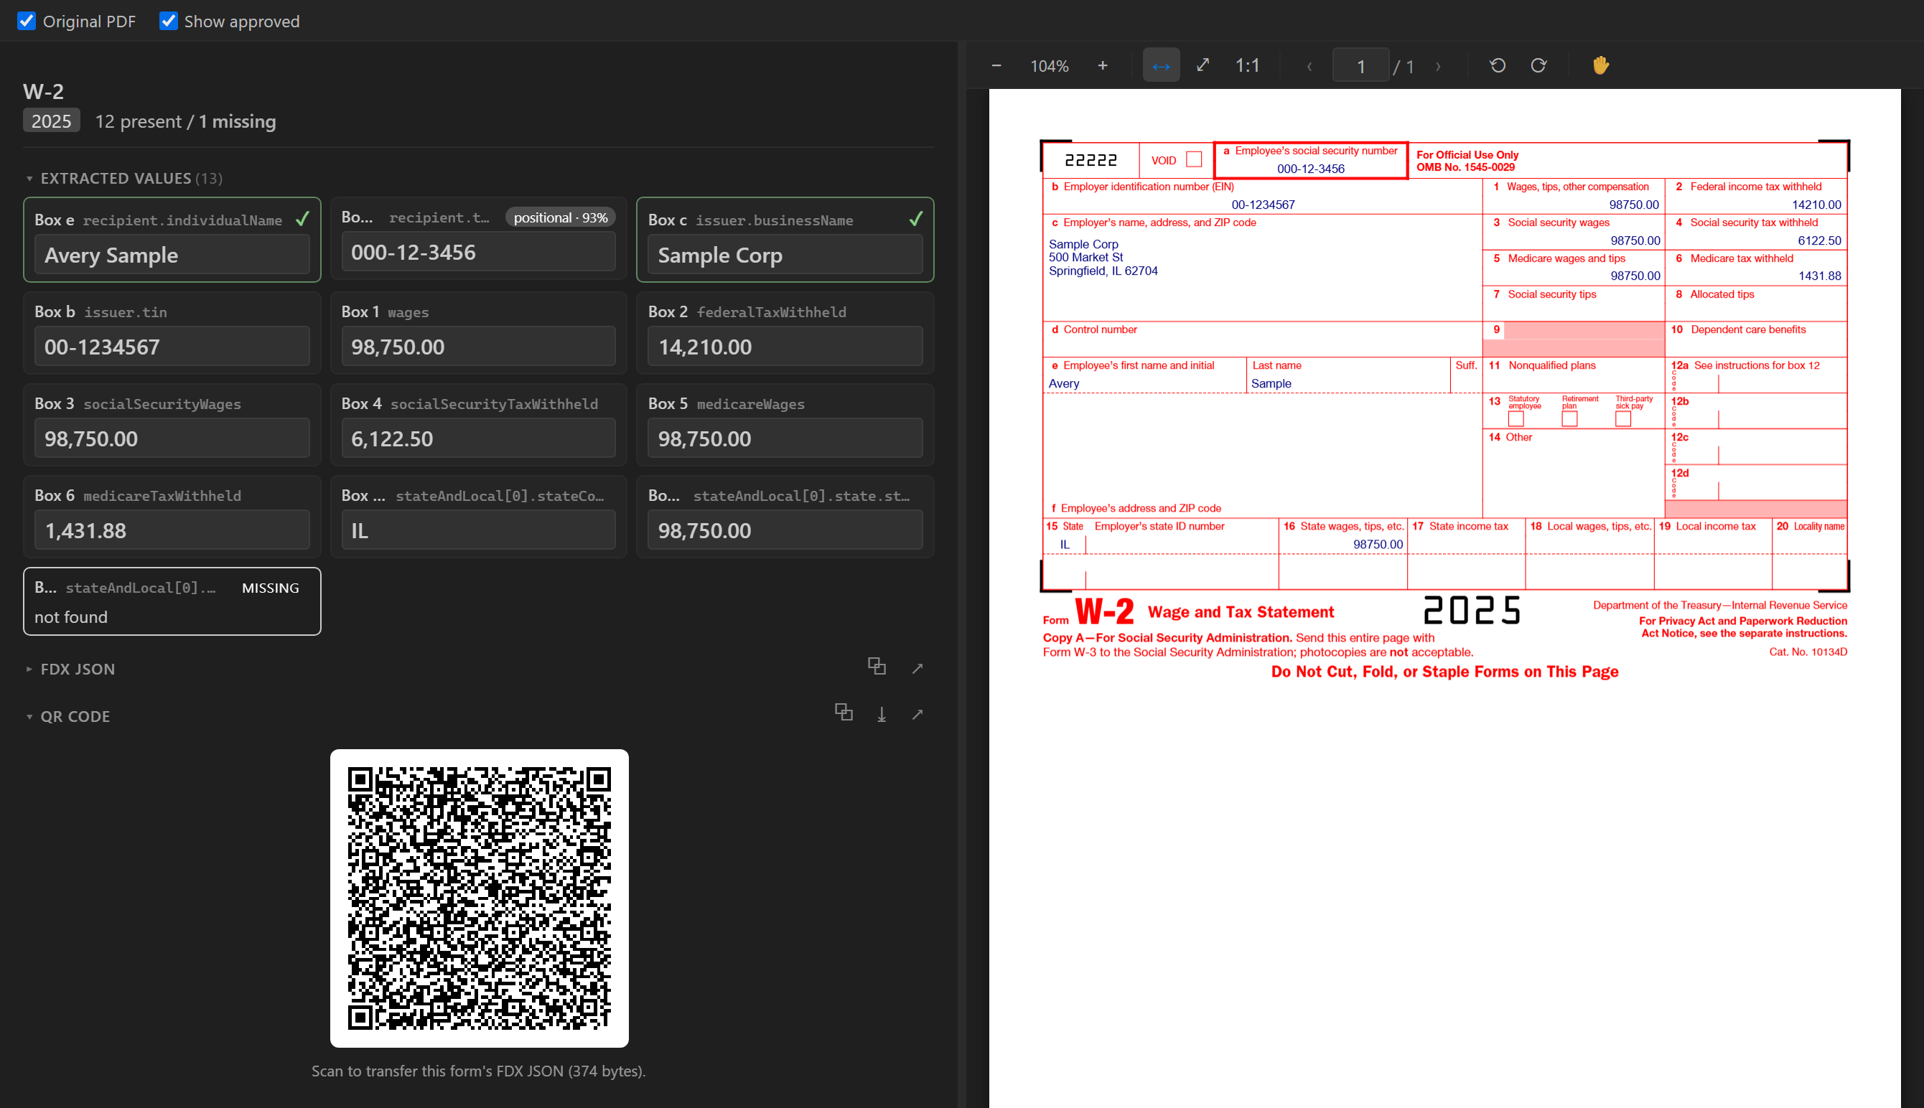Image resolution: width=1924 pixels, height=1108 pixels.
Task: Click 14210.00 in PDF box 2
Action: tap(1816, 205)
